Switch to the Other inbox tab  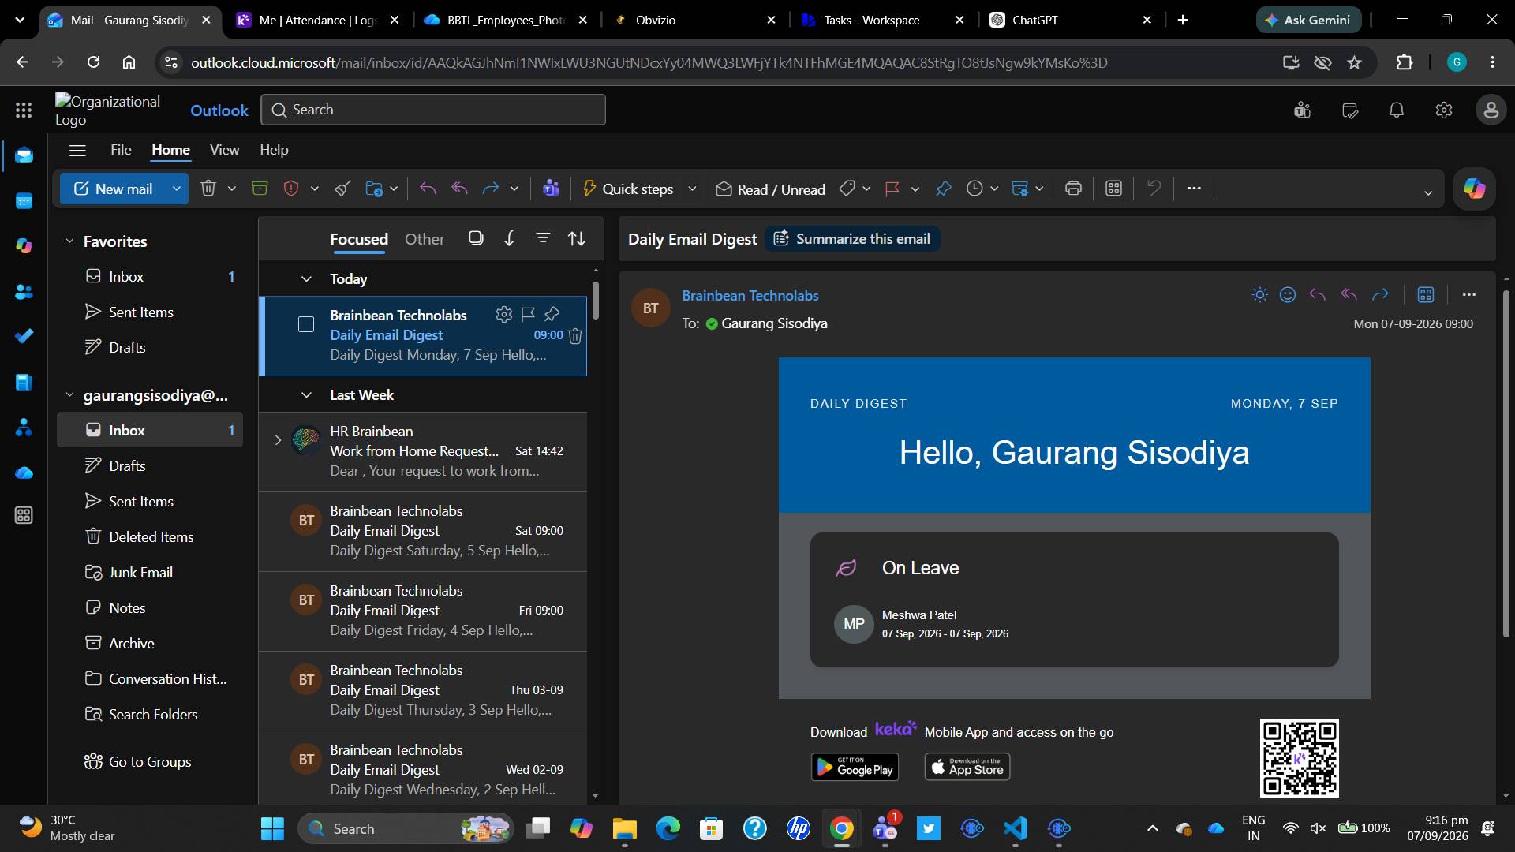click(x=425, y=239)
